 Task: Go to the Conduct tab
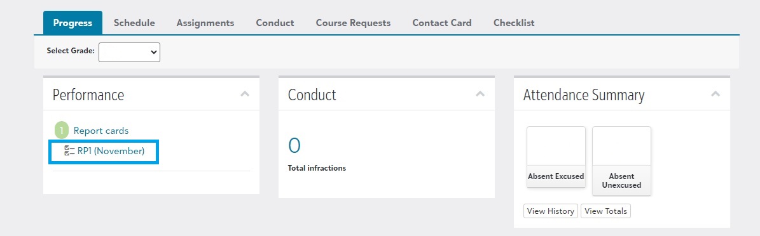tap(275, 23)
